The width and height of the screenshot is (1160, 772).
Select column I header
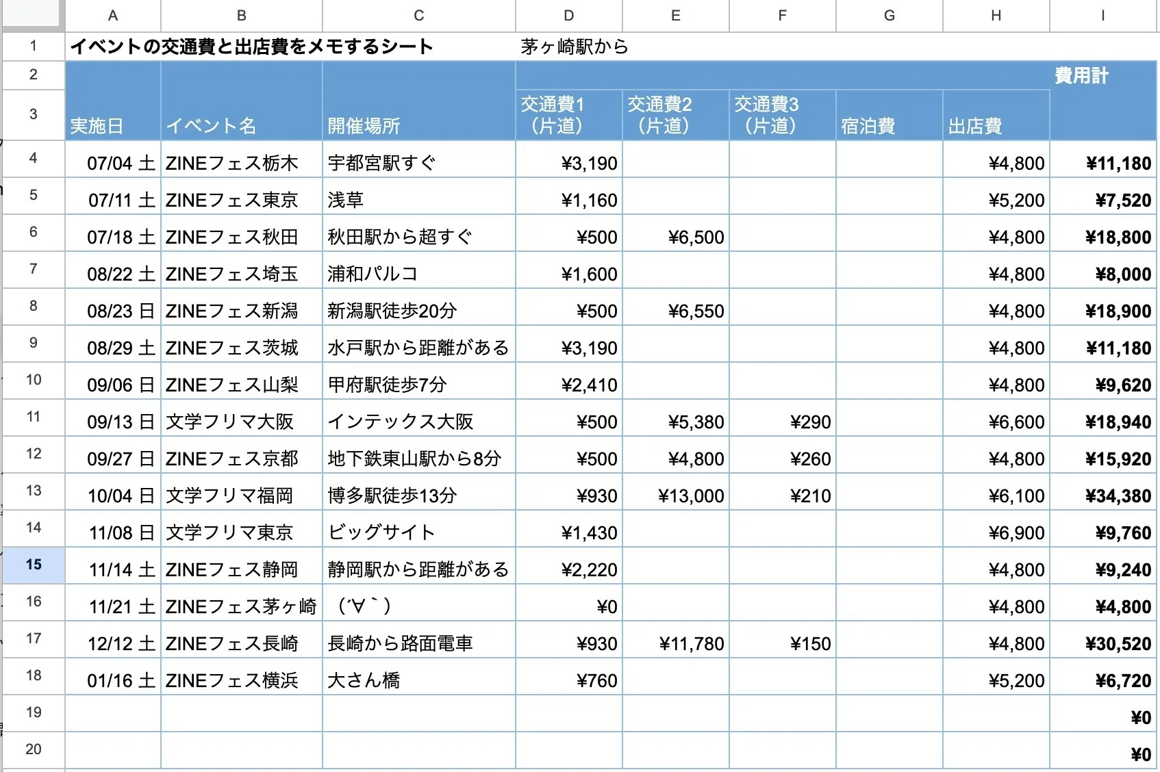pos(1103,16)
